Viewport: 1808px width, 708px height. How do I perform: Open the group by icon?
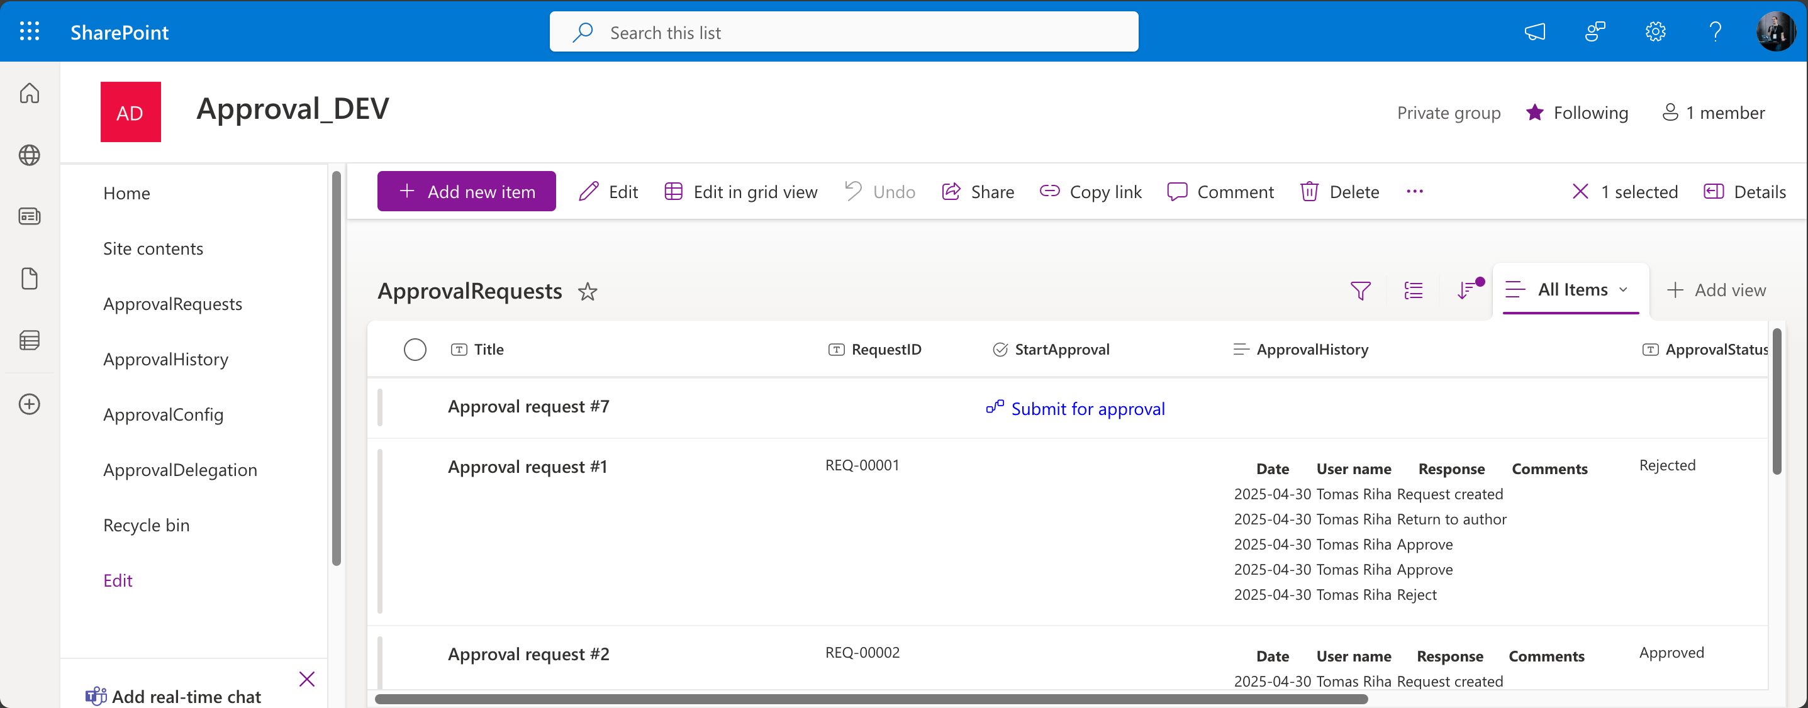(x=1413, y=290)
